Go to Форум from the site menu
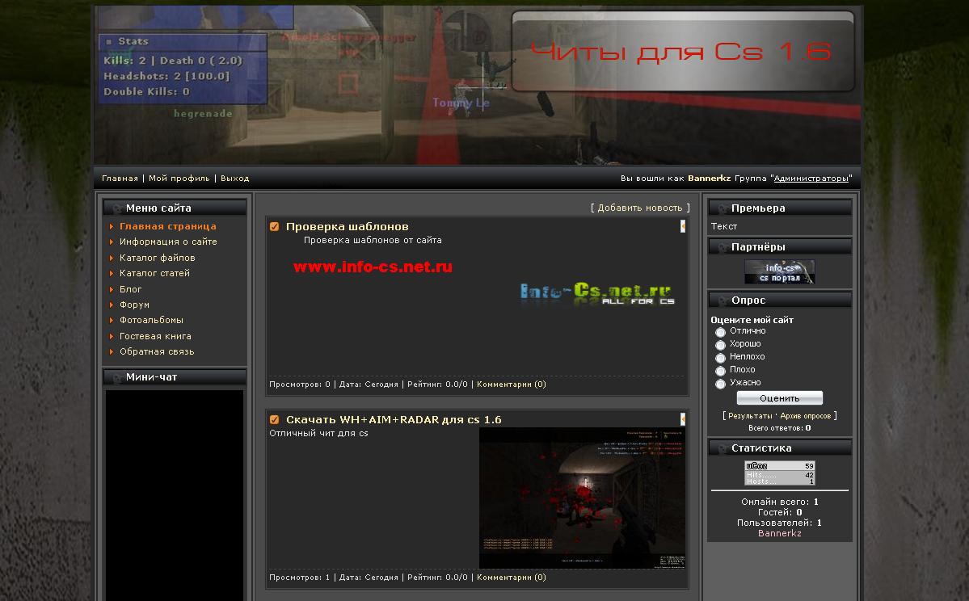Viewport: 969px width, 601px height. click(134, 305)
